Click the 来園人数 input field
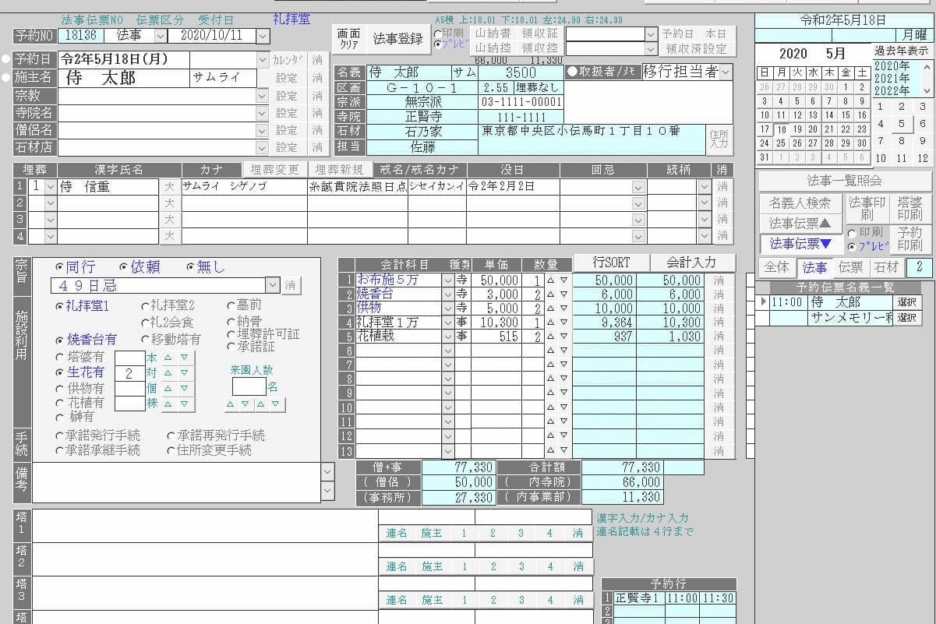 (249, 386)
